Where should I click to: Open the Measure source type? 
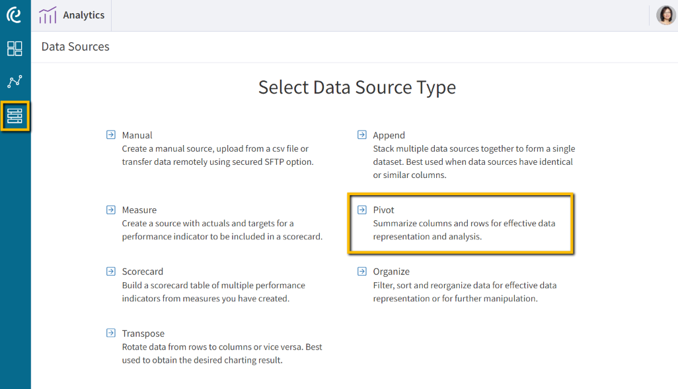point(139,209)
